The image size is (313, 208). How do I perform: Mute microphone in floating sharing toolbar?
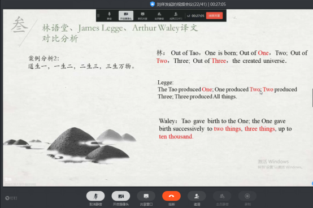109,16
